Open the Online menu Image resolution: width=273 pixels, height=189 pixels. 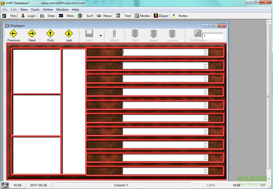click(x=48, y=9)
